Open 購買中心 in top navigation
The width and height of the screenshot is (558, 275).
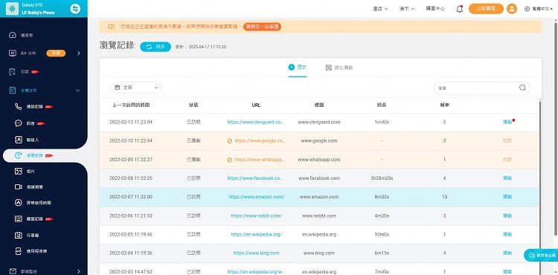click(435, 9)
